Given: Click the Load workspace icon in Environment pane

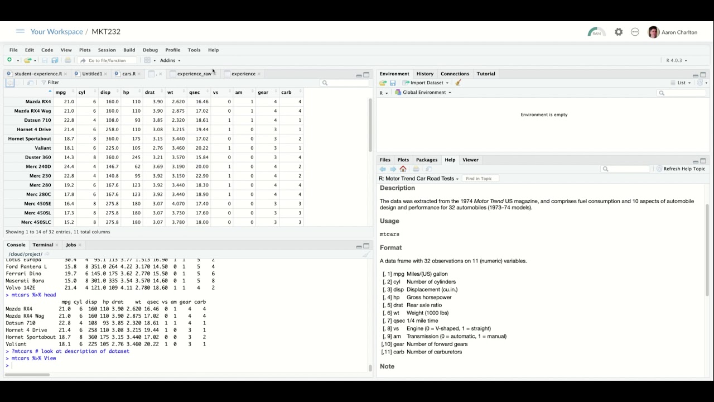Looking at the screenshot, I should [383, 83].
